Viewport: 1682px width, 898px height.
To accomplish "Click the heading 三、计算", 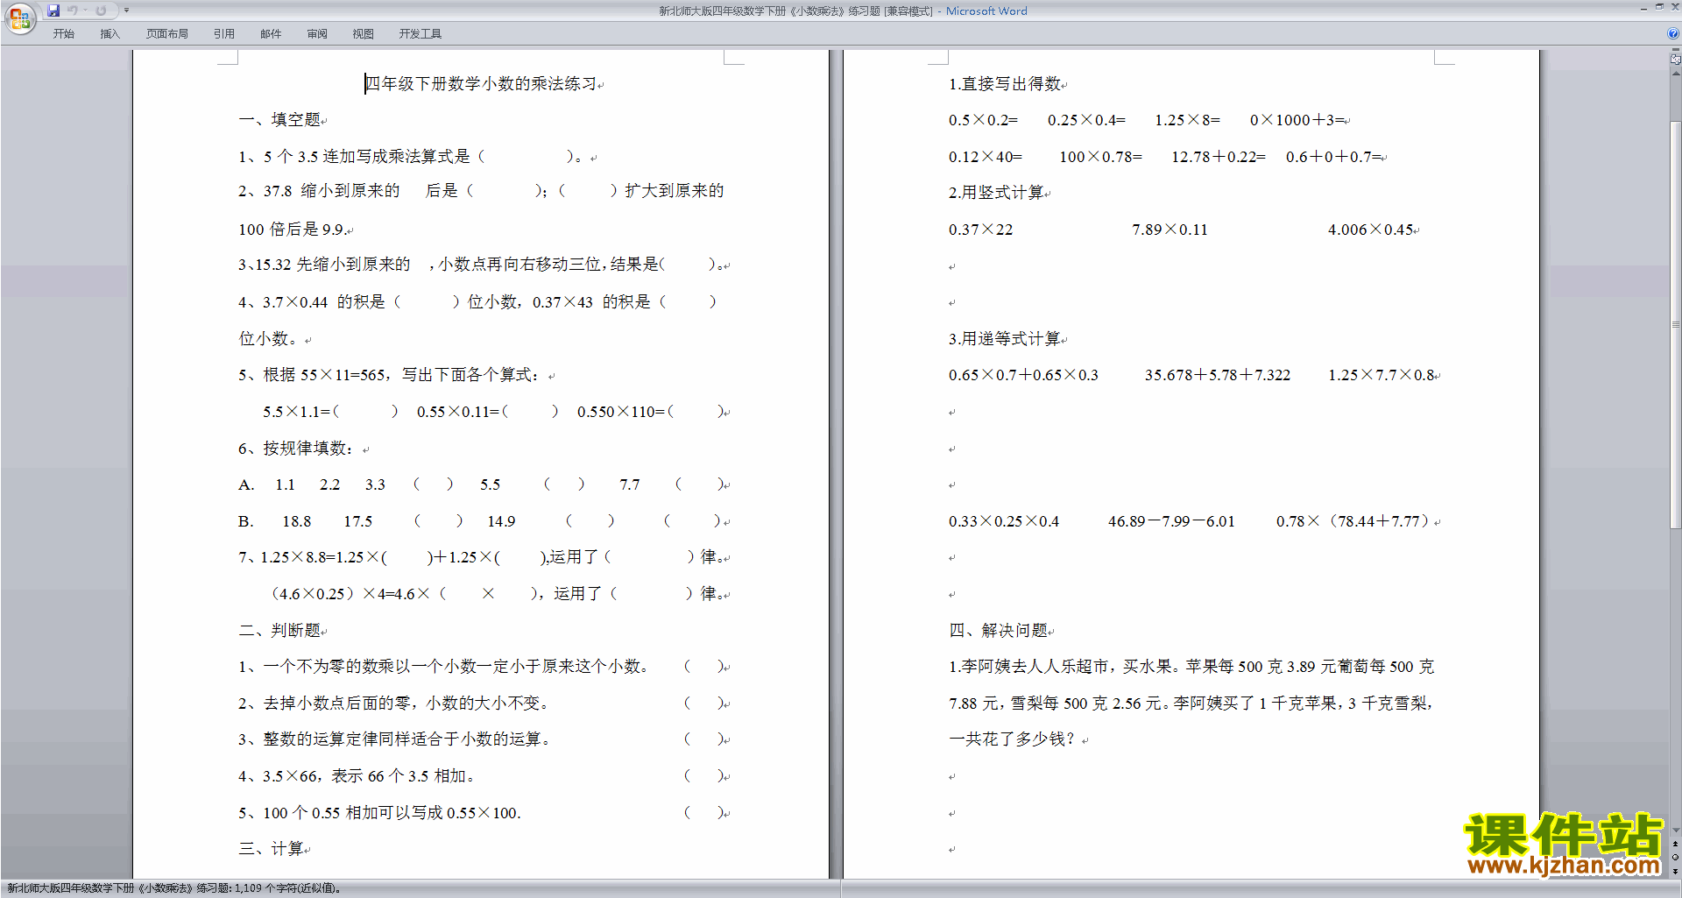I will 271,849.
